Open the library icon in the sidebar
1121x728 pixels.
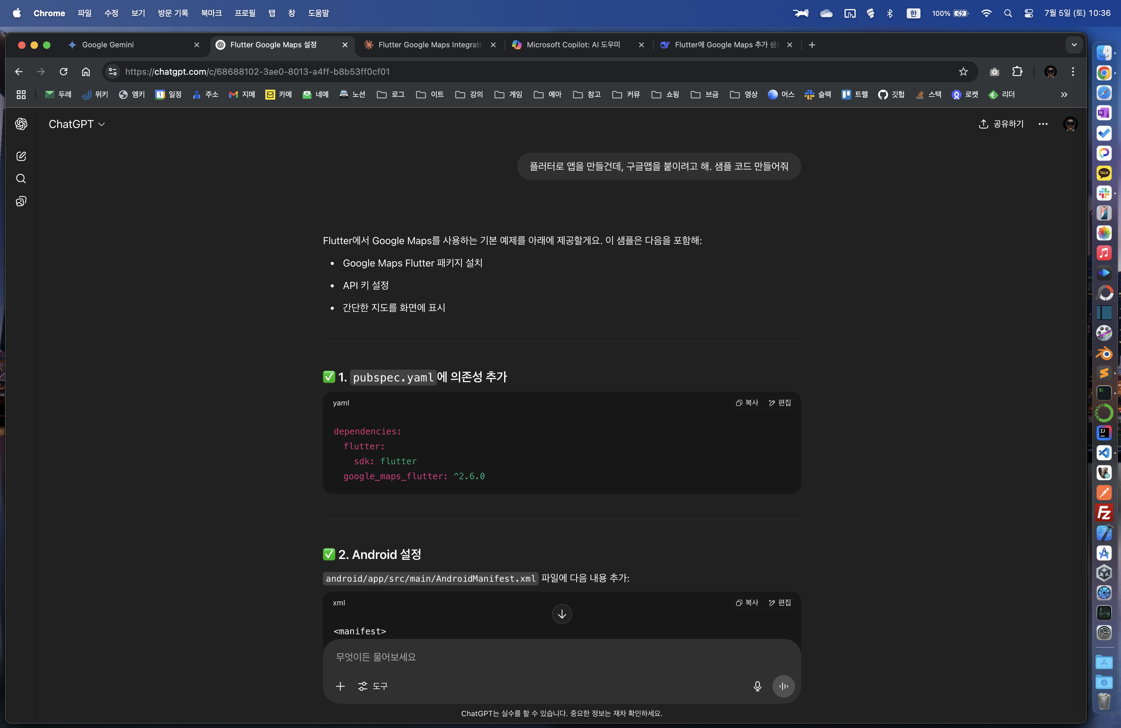click(21, 201)
